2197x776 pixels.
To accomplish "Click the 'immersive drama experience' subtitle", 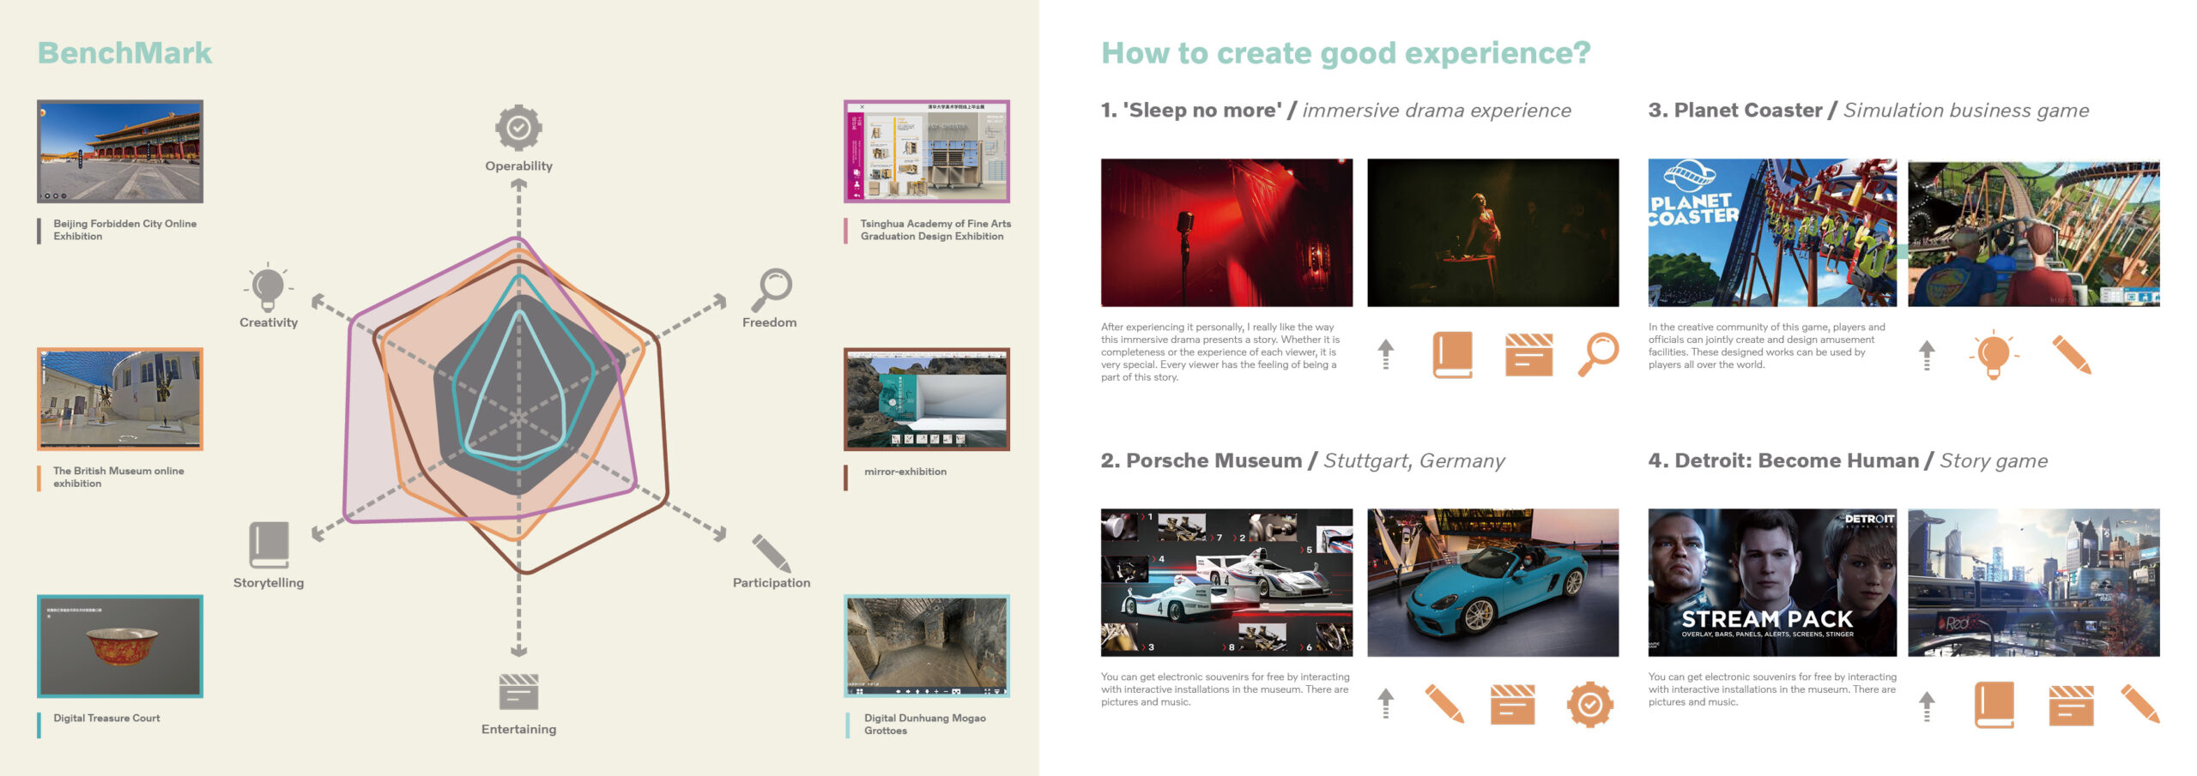I will pyautogui.click(x=1437, y=111).
